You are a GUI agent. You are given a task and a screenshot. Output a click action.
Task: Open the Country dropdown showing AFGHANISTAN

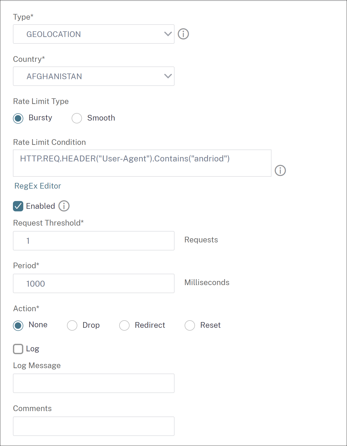pos(94,76)
